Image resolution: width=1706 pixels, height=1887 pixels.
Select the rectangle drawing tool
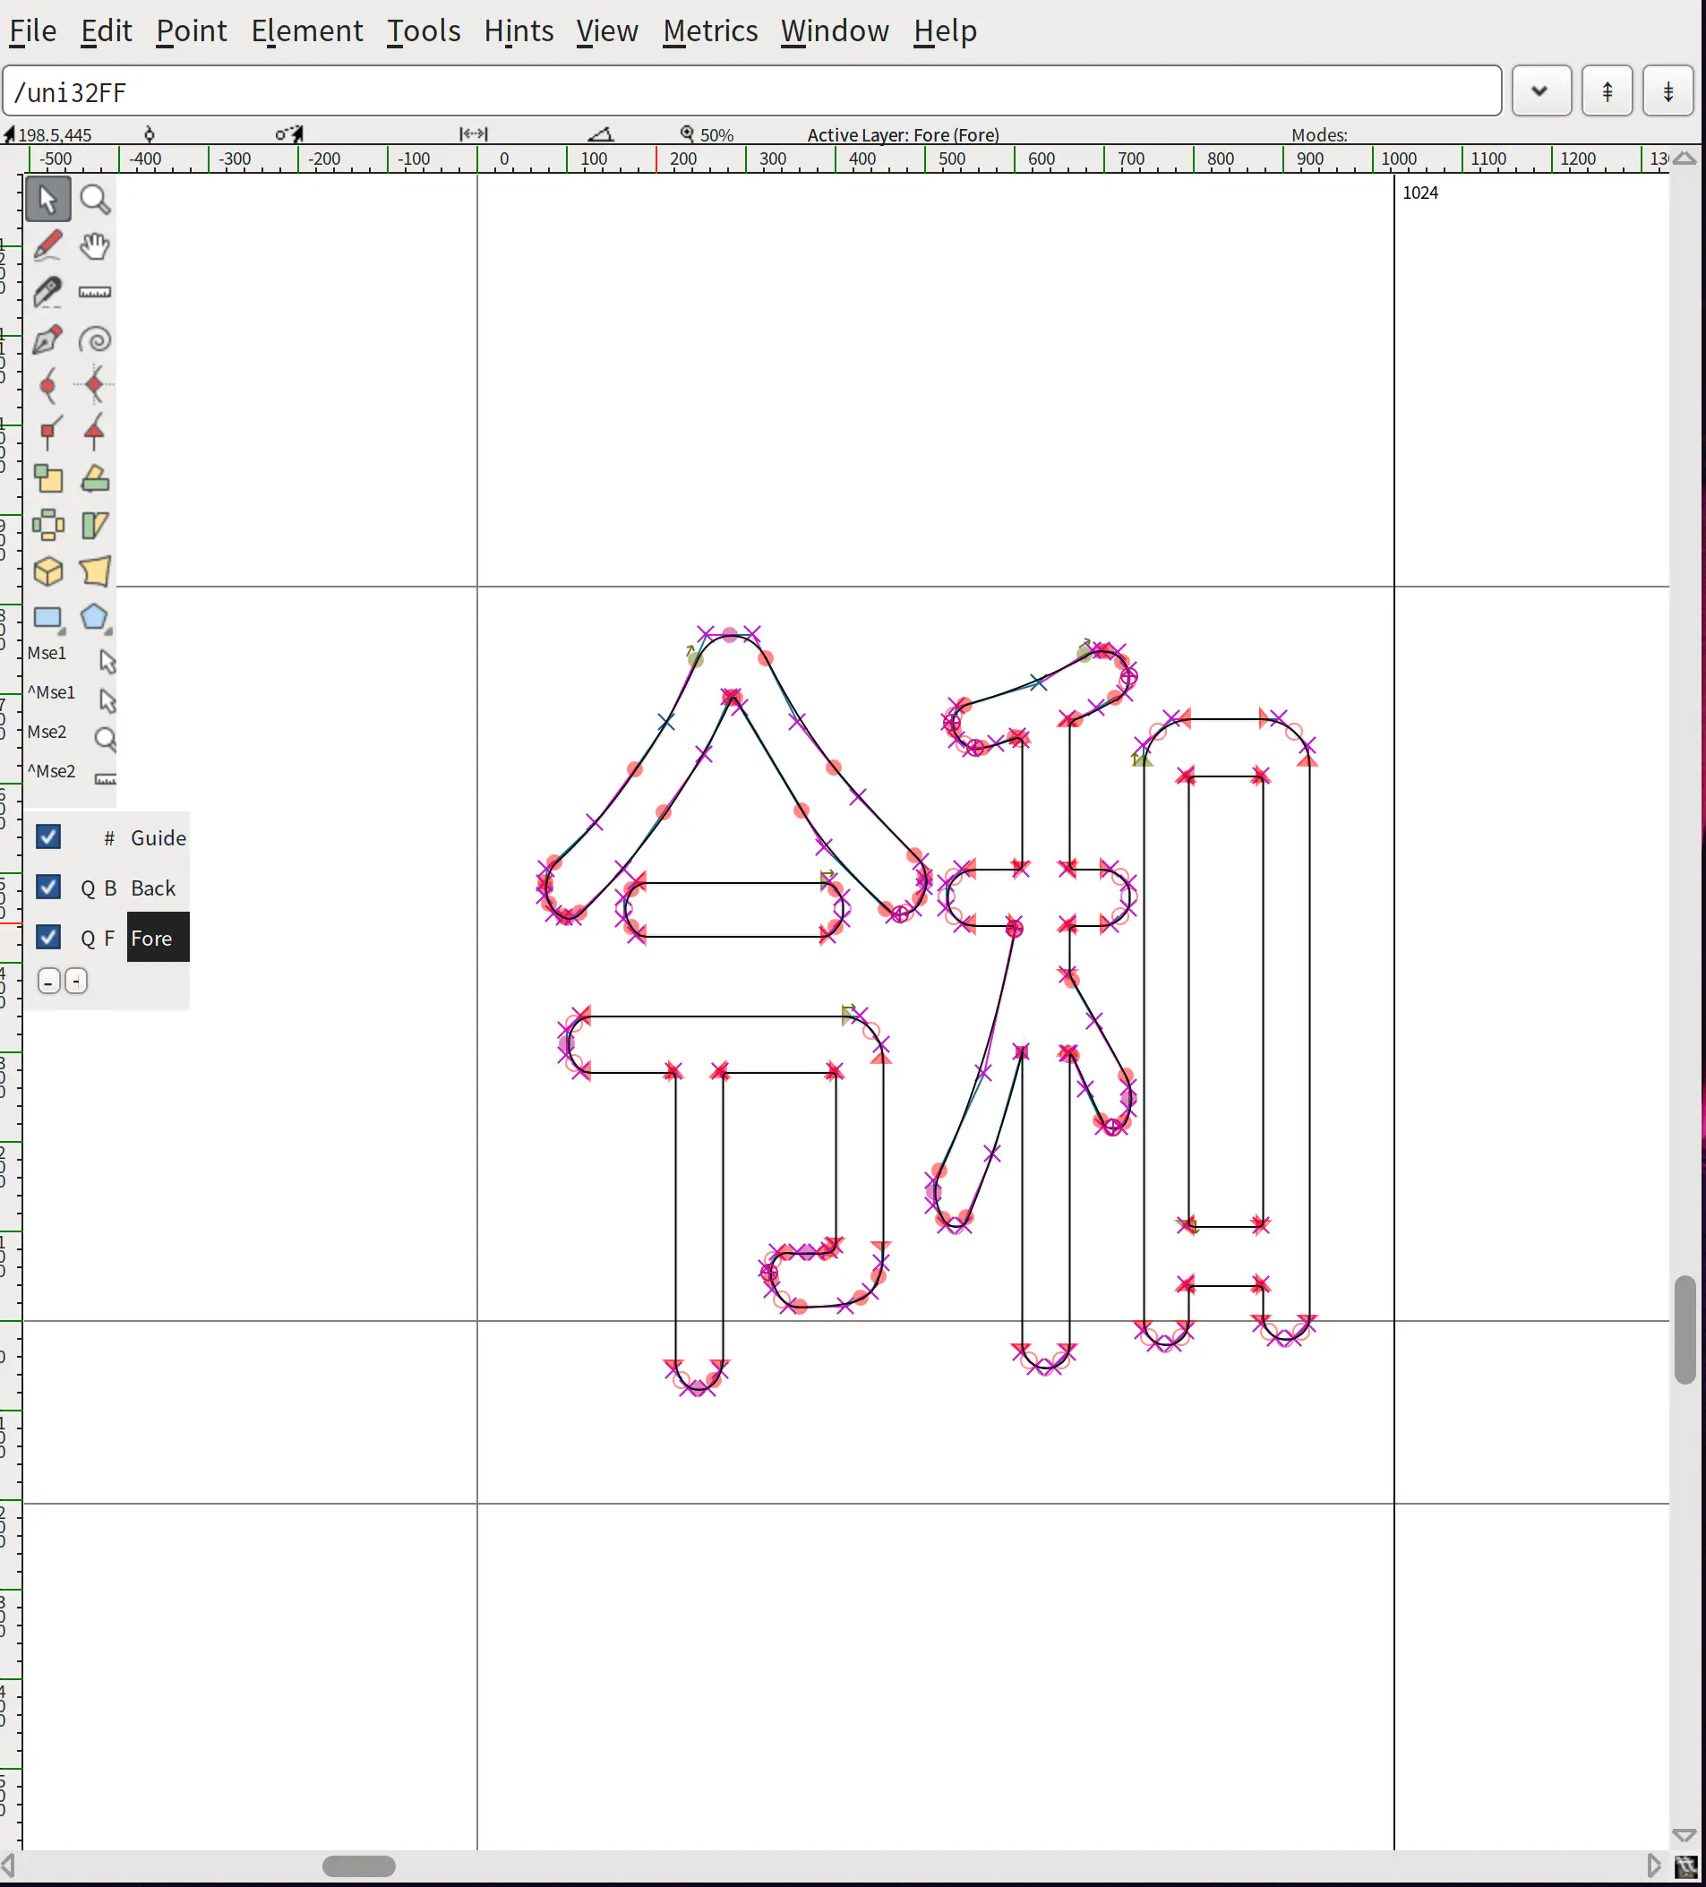point(48,619)
